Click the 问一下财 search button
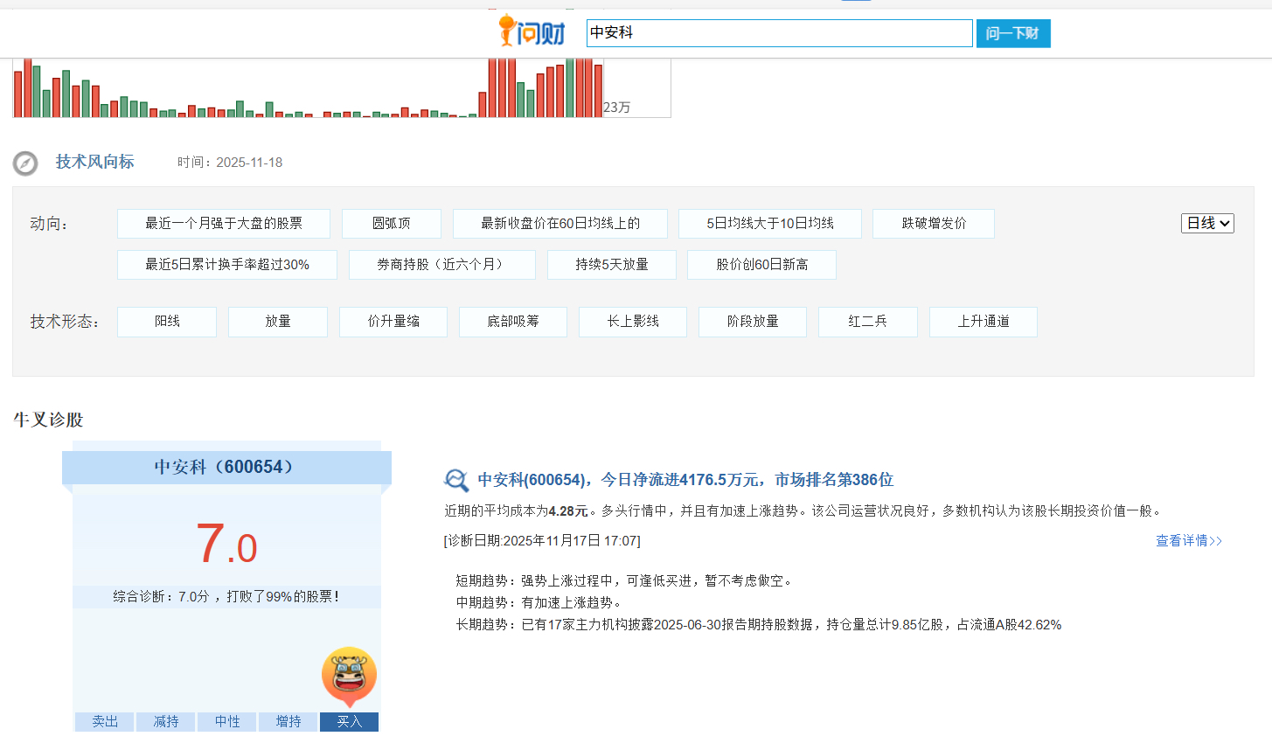Screen dimensions: 1272x743 pos(1012,33)
